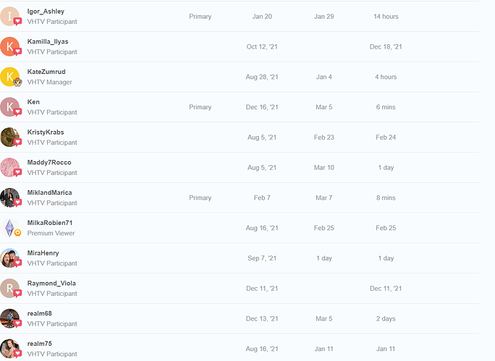Click the Raymond_Viola username
Screen dimensions: 495x361
pyautogui.click(x=51, y=284)
